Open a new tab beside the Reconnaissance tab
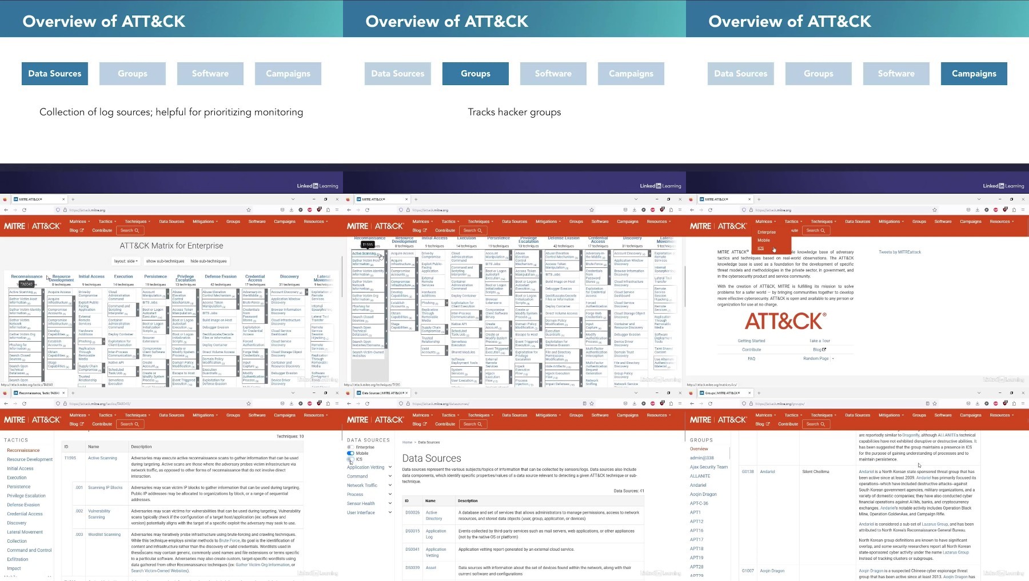Image resolution: width=1029 pixels, height=581 pixels. click(73, 393)
